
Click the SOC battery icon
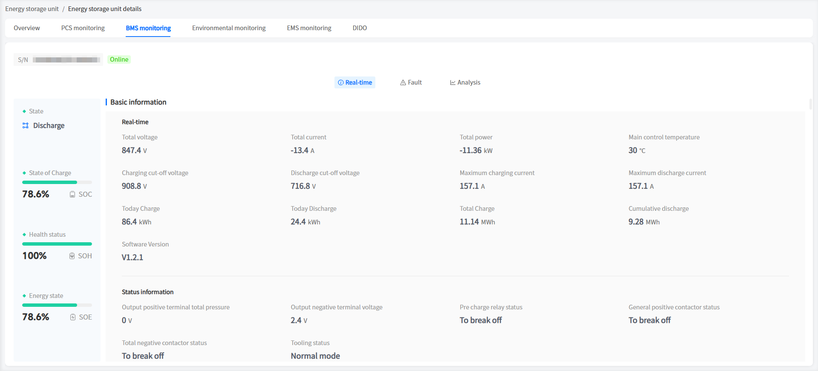72,194
